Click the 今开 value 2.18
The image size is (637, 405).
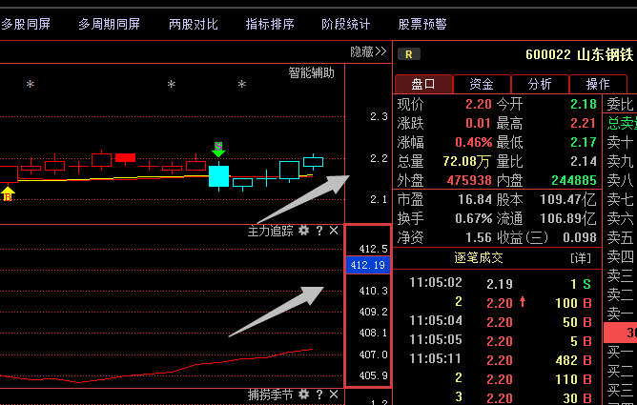click(x=584, y=104)
